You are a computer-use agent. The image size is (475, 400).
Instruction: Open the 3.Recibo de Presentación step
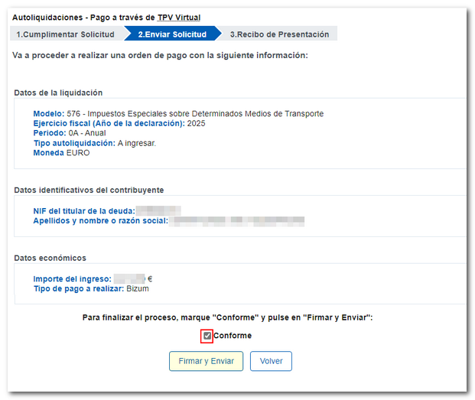click(279, 34)
